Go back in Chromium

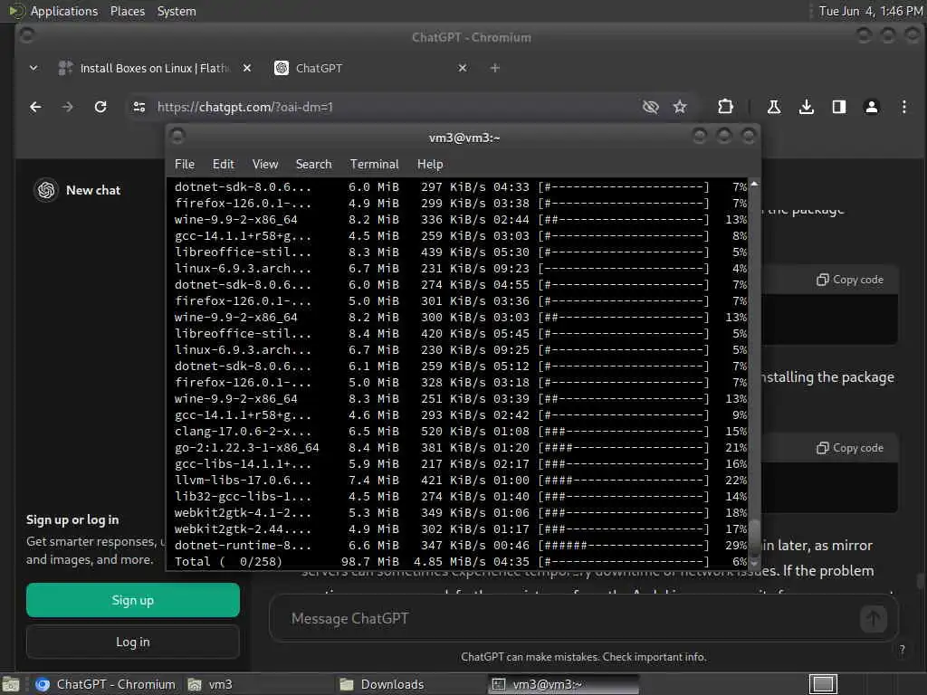click(35, 107)
